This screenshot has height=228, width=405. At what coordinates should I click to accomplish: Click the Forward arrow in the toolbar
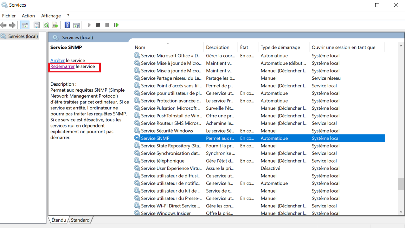click(x=12, y=25)
